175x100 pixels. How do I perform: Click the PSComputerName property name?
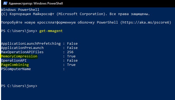[x=16, y=69]
